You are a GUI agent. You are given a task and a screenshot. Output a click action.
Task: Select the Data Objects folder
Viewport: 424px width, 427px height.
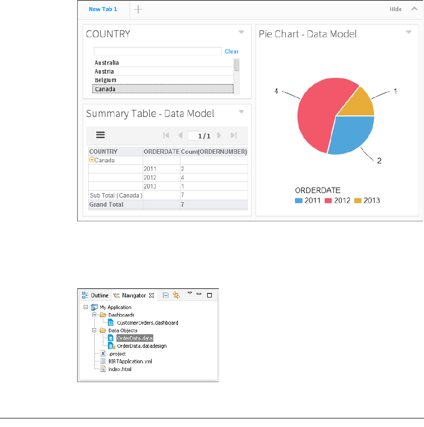(x=123, y=330)
